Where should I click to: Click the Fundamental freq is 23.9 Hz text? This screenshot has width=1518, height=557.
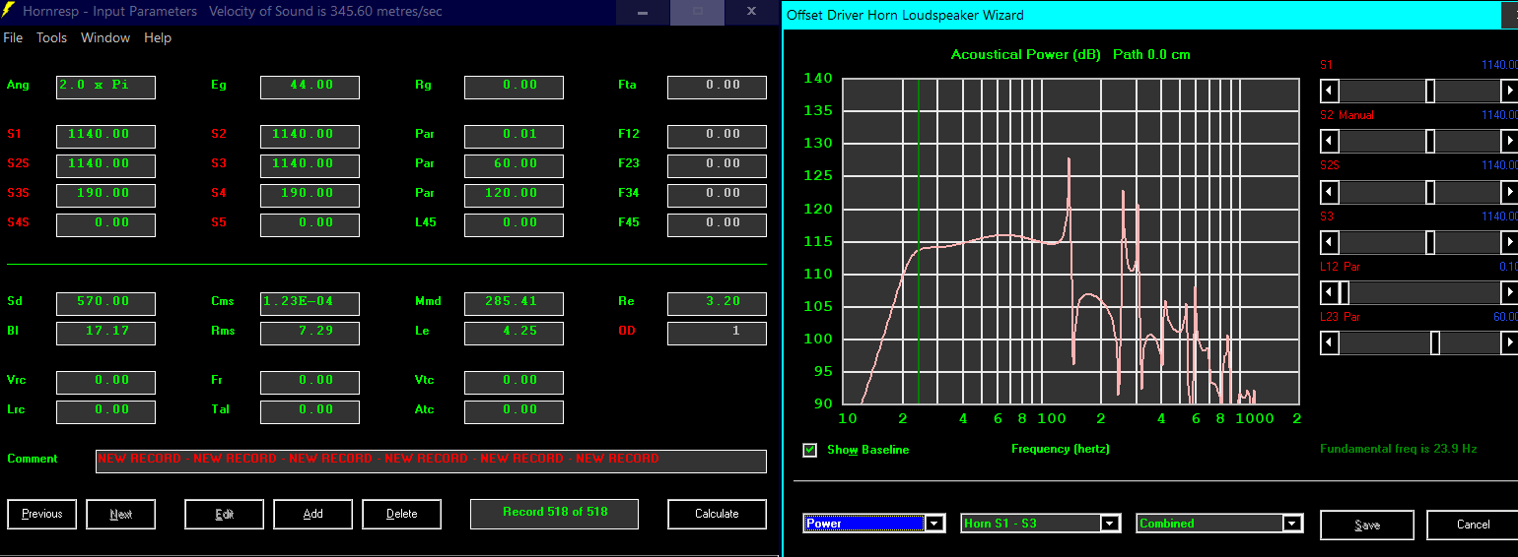(1398, 449)
